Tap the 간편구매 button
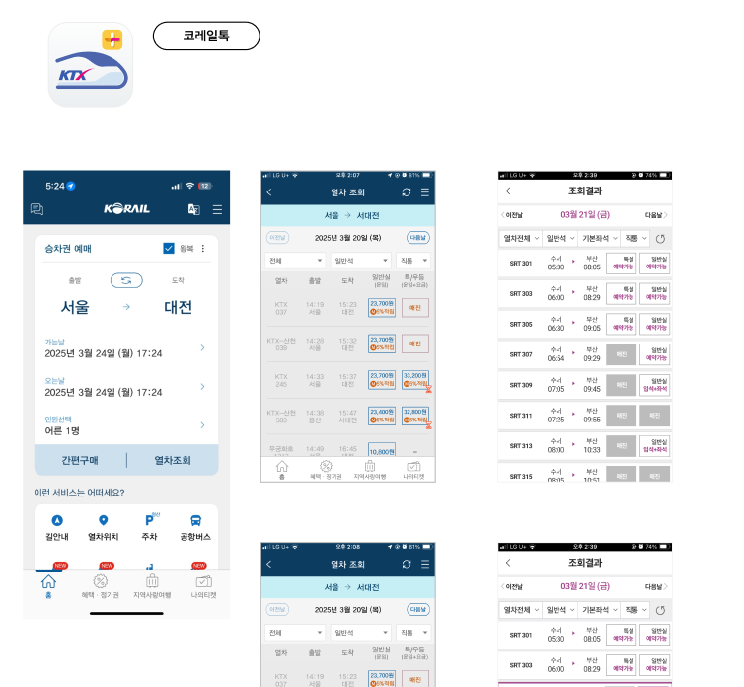 [80, 460]
